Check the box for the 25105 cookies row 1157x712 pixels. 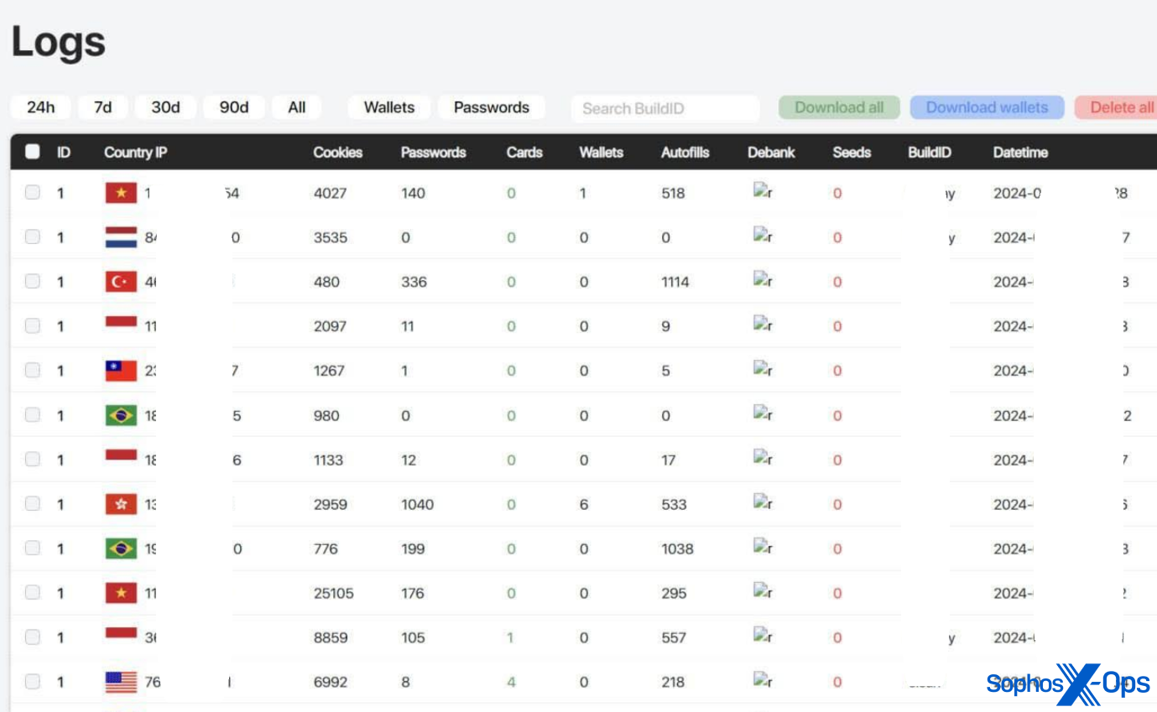pos(32,592)
